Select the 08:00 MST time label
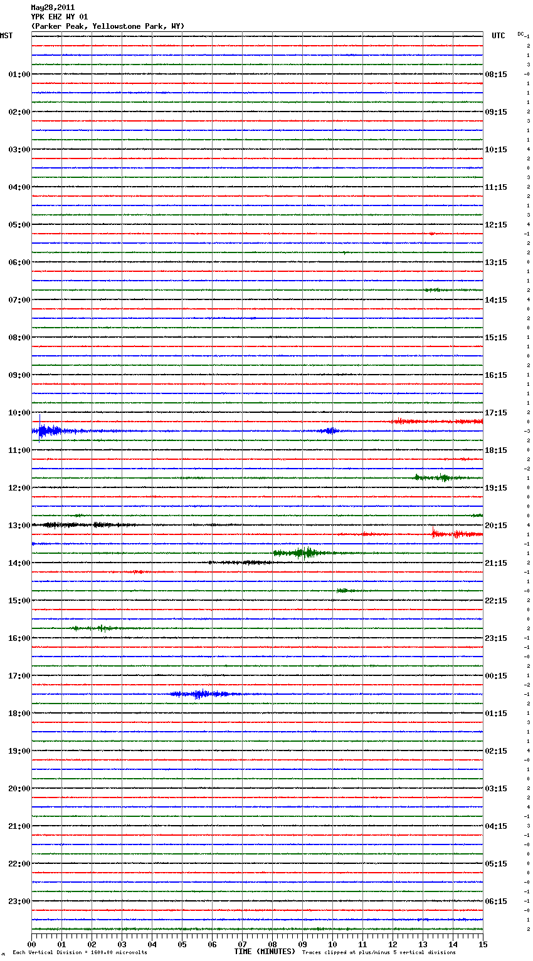Viewport: 533px width, 961px height. pos(19,338)
